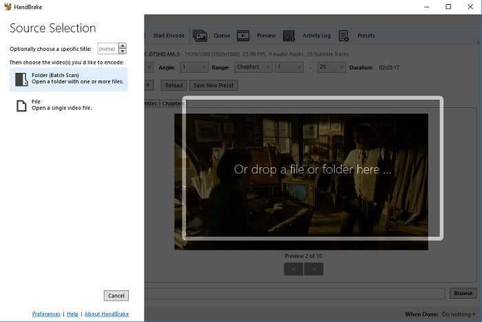The width and height of the screenshot is (482, 322).
Task: Open the end chapter 25 dropdown
Action: (331, 67)
